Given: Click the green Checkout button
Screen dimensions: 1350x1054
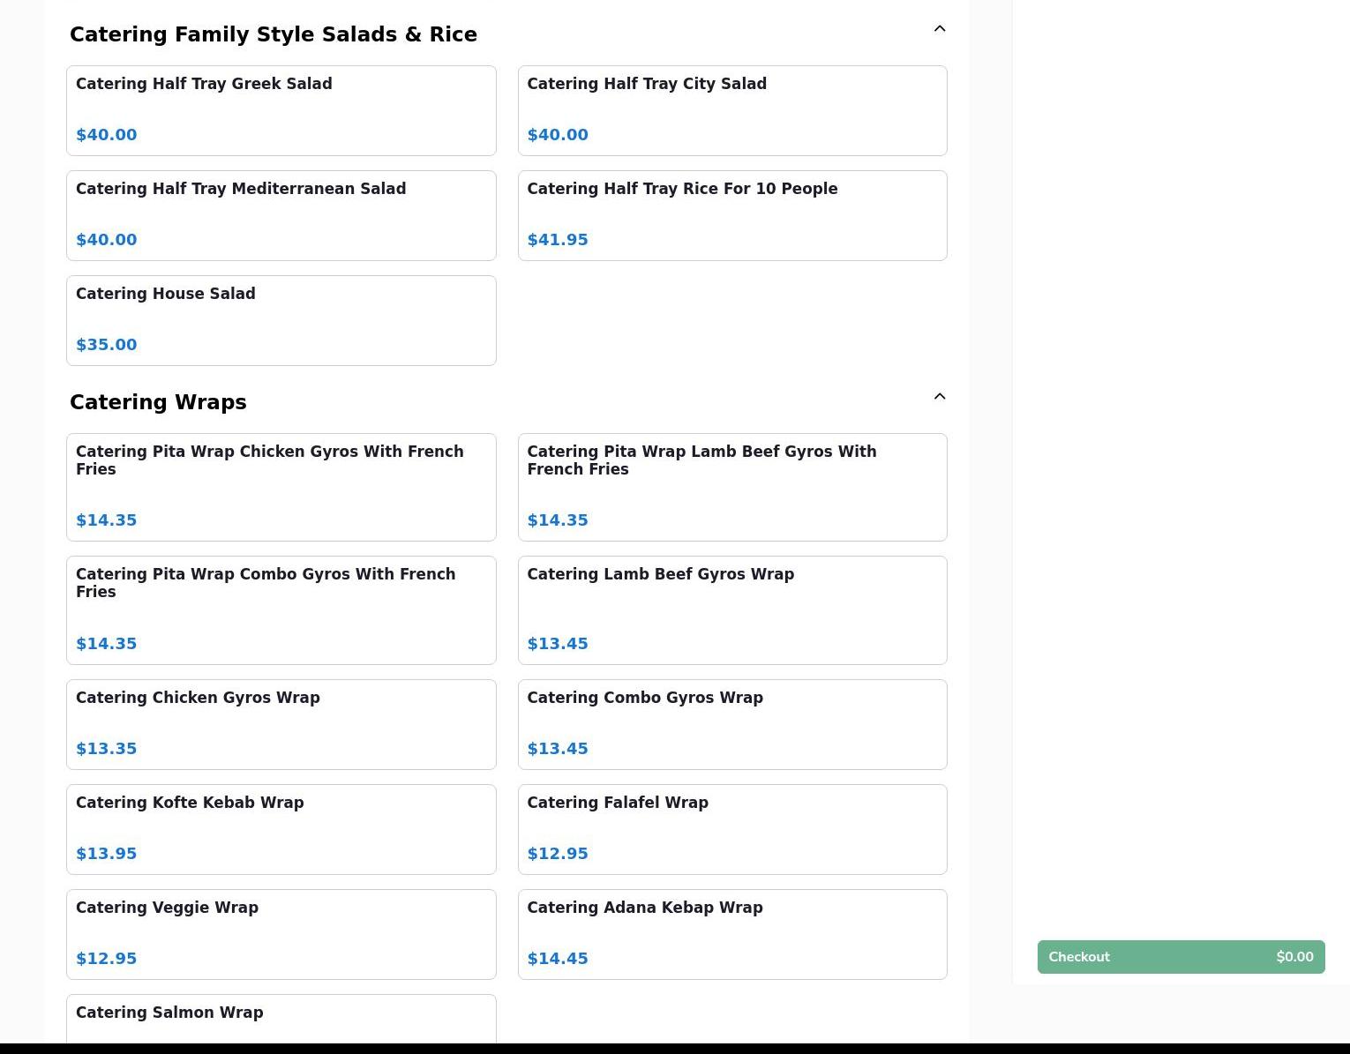Looking at the screenshot, I should (1181, 957).
